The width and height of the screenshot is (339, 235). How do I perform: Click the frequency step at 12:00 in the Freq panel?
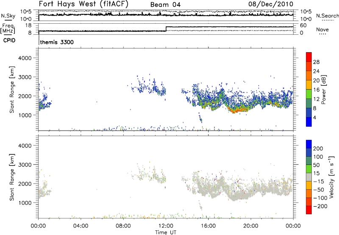point(166,29)
